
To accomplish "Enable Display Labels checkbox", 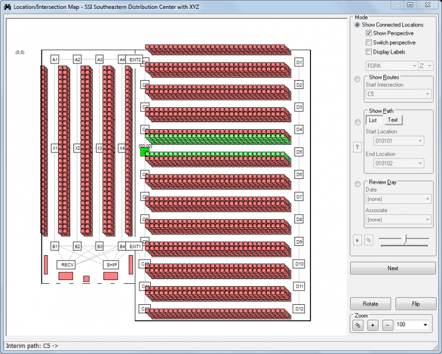I will point(369,52).
